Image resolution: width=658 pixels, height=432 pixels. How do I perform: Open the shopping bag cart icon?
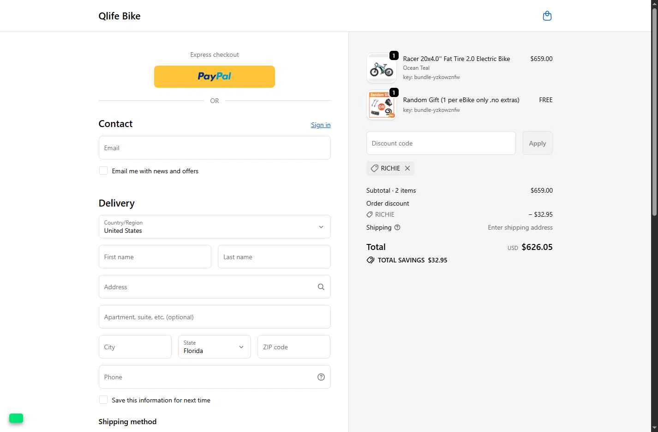pyautogui.click(x=547, y=16)
